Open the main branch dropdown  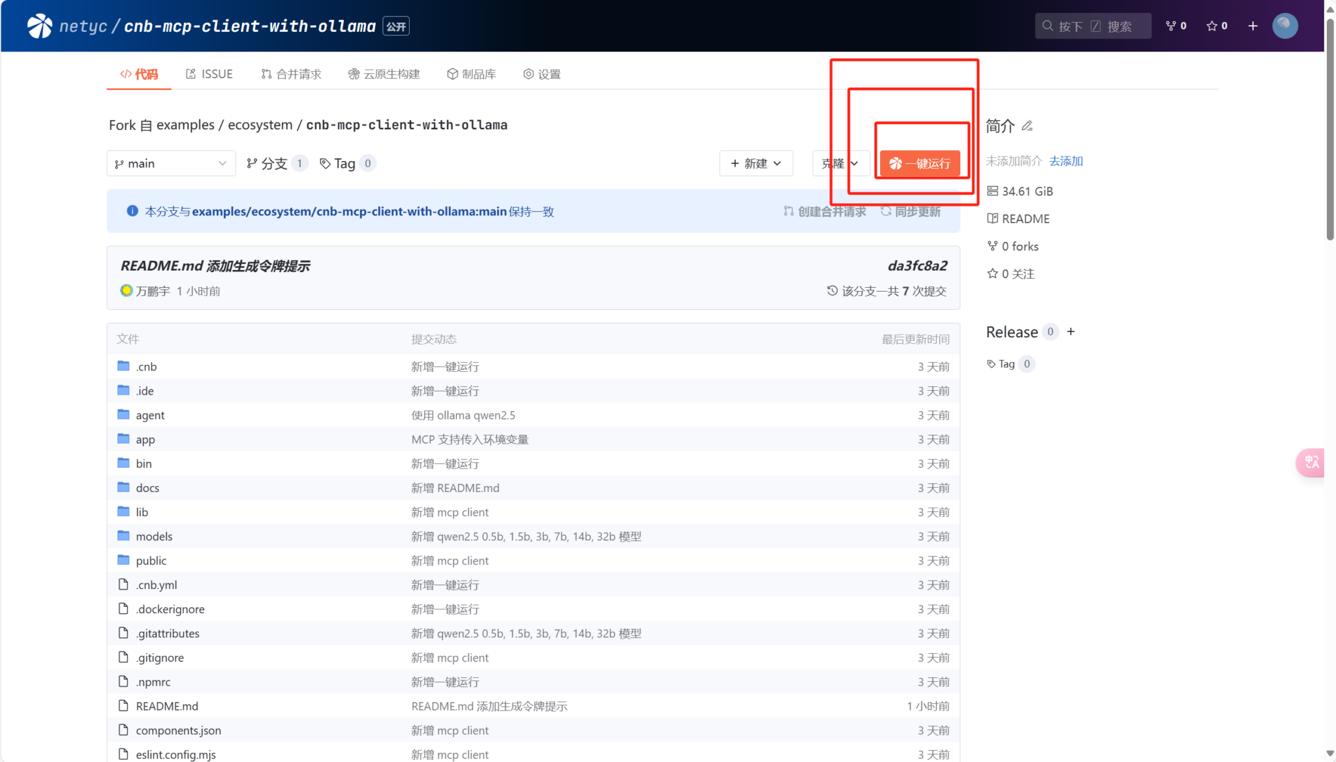pos(171,163)
